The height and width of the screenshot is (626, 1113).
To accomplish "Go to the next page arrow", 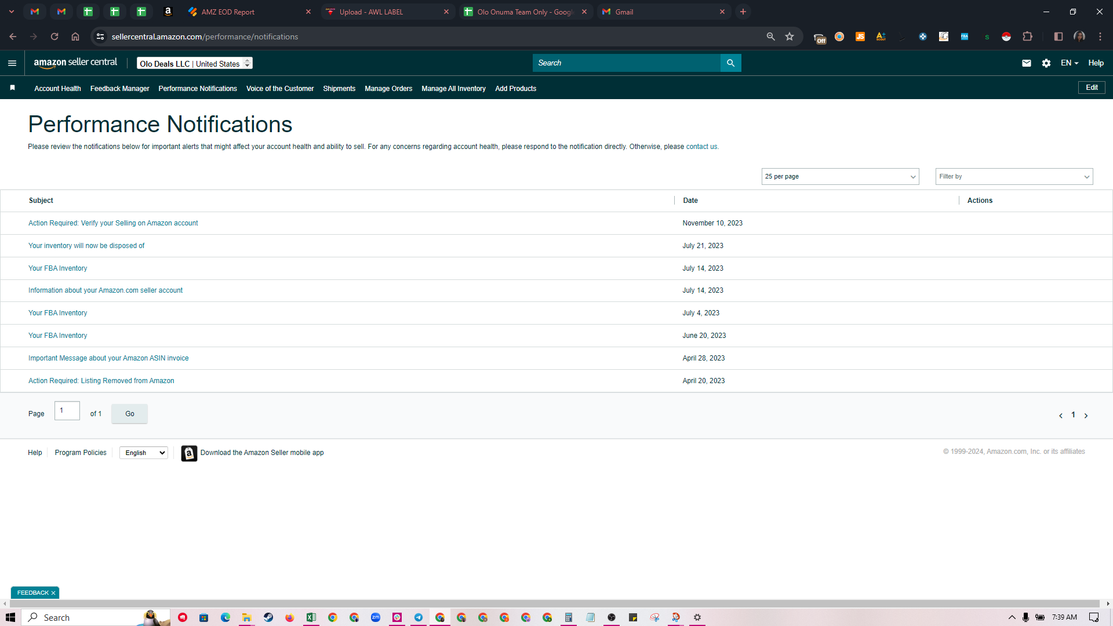I will [x=1086, y=416].
